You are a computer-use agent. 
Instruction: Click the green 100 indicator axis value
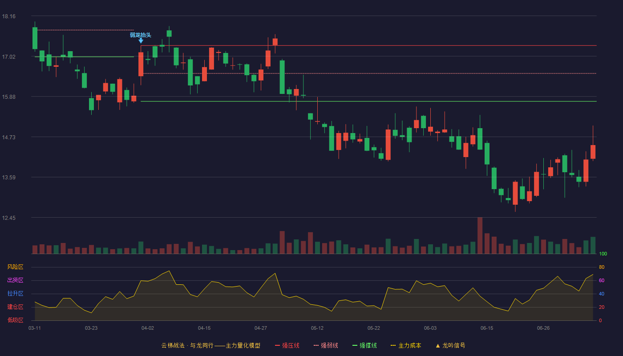pyautogui.click(x=603, y=254)
